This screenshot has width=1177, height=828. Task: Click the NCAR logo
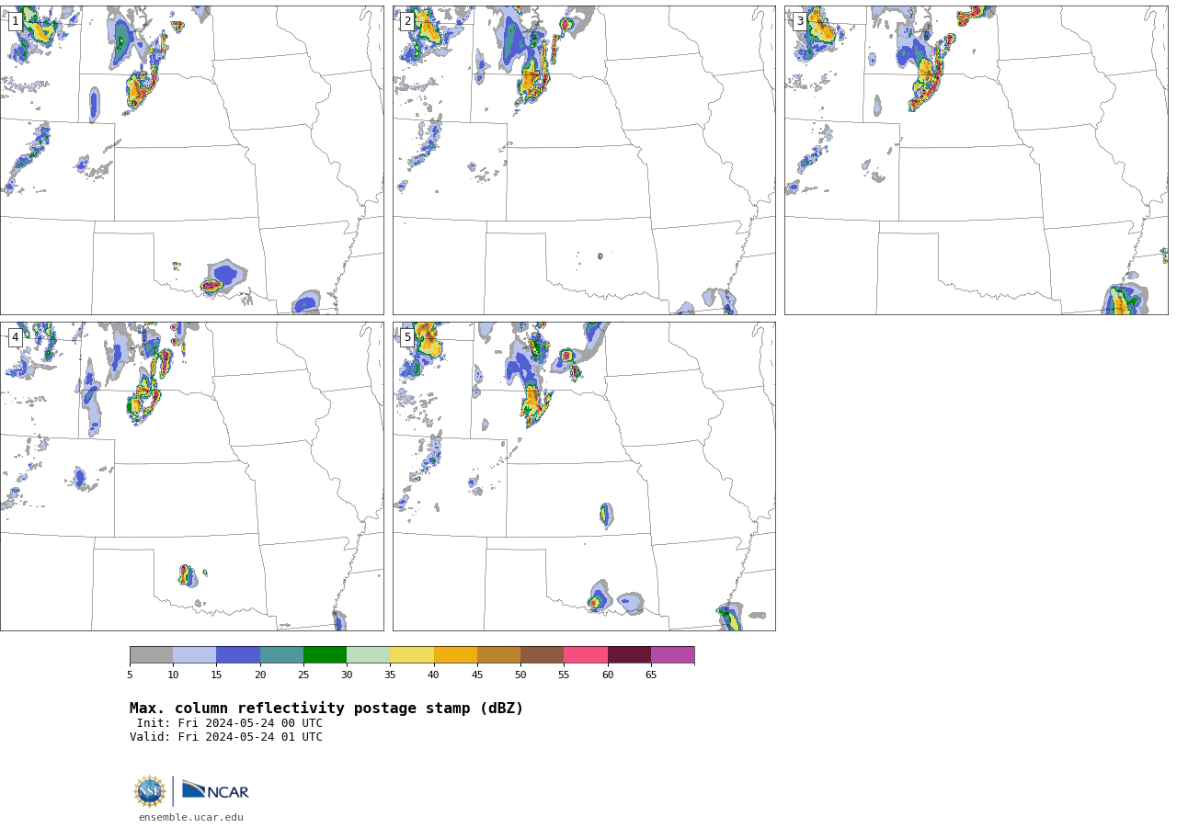click(215, 790)
